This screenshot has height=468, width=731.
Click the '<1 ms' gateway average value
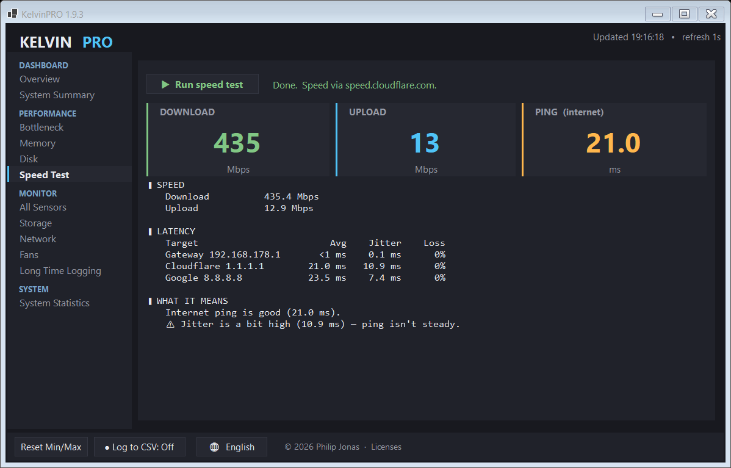coord(333,254)
